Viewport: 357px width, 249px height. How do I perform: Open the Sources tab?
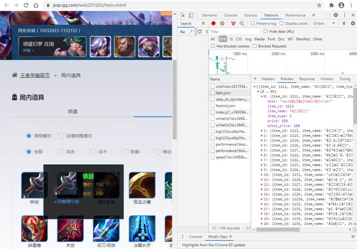point(250,15)
